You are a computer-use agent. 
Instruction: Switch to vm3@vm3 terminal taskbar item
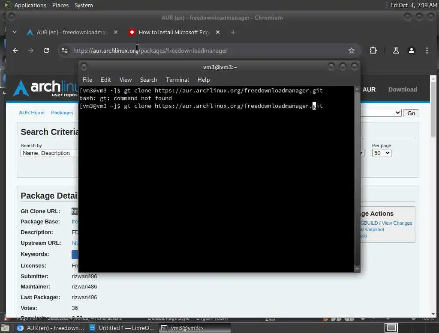[195, 328]
